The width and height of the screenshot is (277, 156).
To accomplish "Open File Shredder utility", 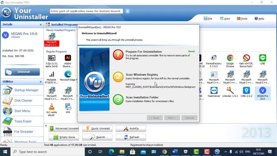I will click(22, 132).
